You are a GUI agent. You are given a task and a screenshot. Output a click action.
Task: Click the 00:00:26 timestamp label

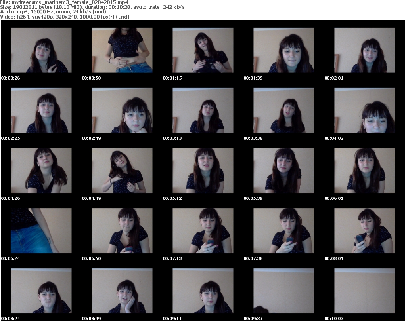point(10,78)
